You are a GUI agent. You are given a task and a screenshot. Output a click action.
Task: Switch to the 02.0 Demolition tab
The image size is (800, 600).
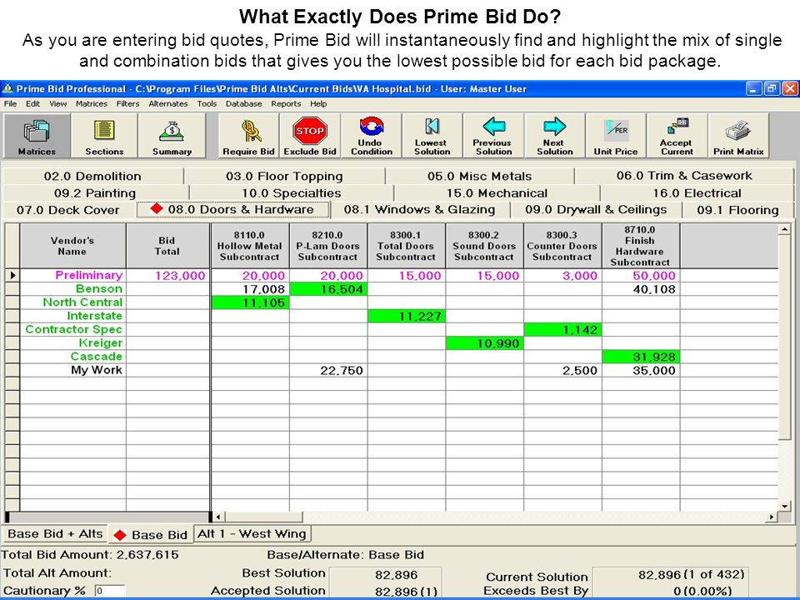[x=92, y=177]
